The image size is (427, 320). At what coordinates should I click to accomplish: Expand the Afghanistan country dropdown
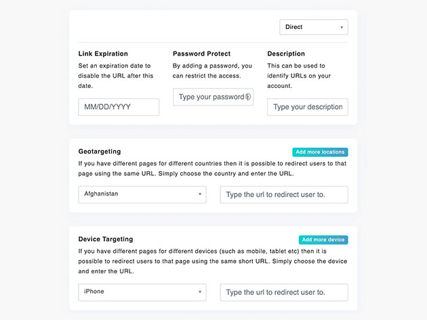pyautogui.click(x=142, y=195)
